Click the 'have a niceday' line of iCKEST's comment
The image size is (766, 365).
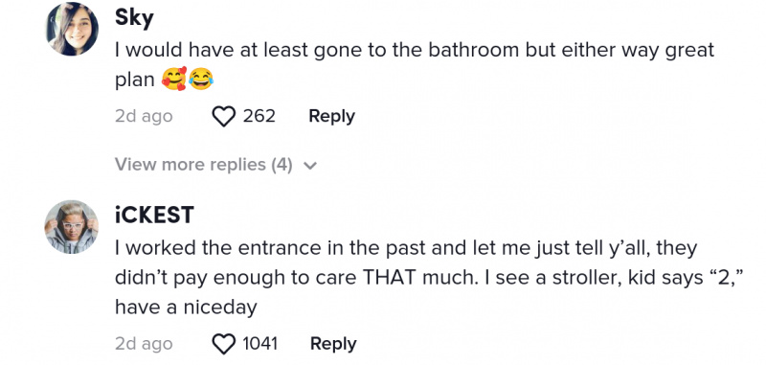pos(186,308)
